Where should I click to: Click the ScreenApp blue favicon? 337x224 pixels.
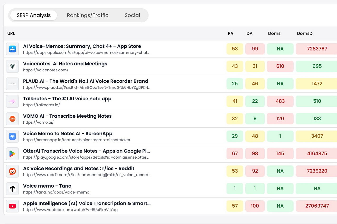point(12,136)
